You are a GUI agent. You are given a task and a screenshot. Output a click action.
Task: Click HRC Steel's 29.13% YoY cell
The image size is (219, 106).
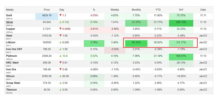click(x=181, y=64)
